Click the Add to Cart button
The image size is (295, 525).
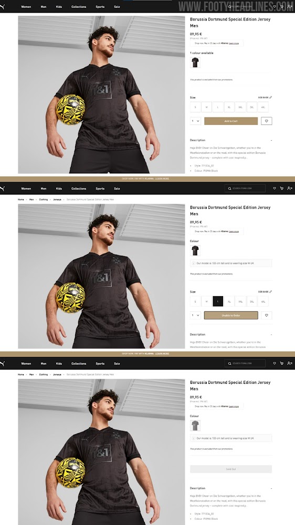click(x=231, y=121)
